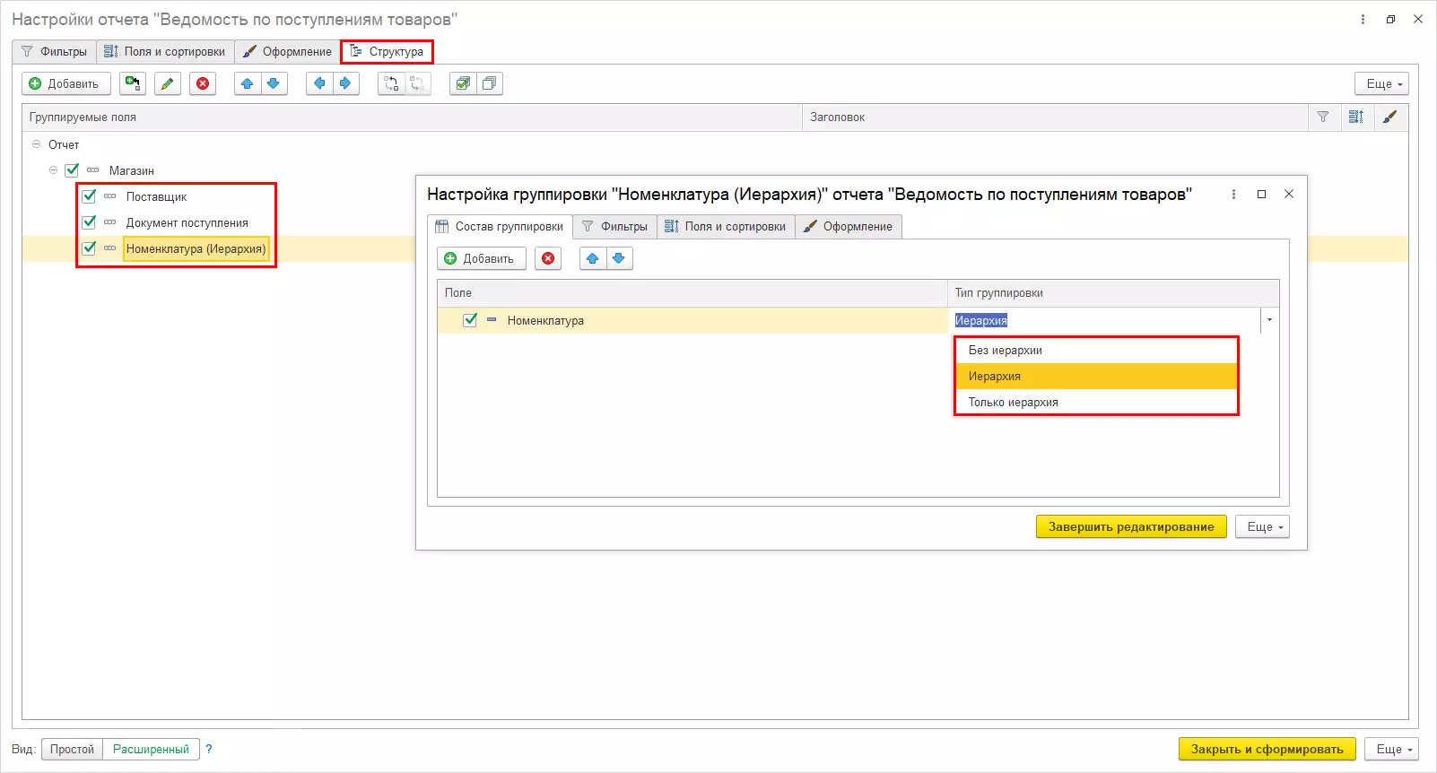Open Поля и сортировки tab in grouping dialog
This screenshot has height=773, width=1437.
pyautogui.click(x=727, y=226)
